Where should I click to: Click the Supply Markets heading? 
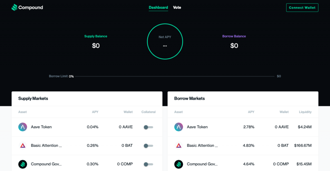(33, 99)
